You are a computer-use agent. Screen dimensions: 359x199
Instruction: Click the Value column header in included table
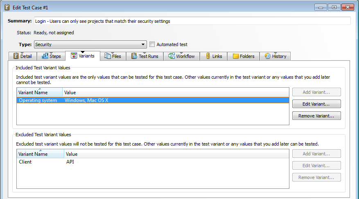click(176, 93)
